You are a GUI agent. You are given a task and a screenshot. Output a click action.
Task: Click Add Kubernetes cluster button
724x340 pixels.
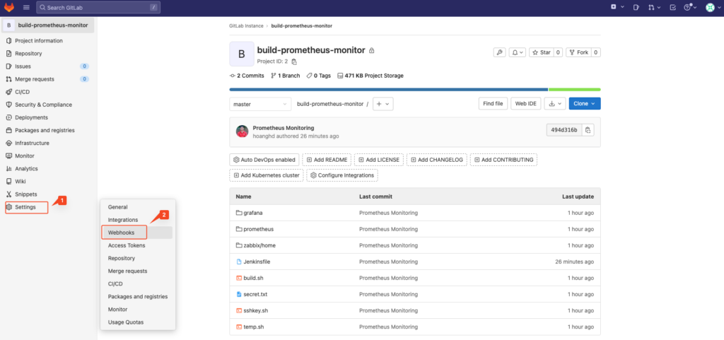267,175
